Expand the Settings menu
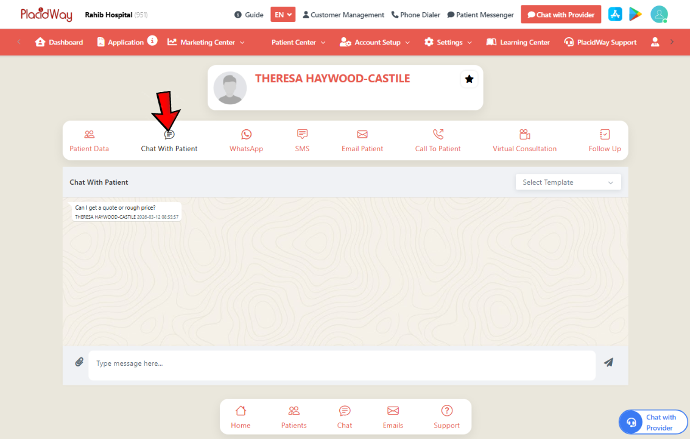Screen dimensions: 690x439 click(x=448, y=42)
